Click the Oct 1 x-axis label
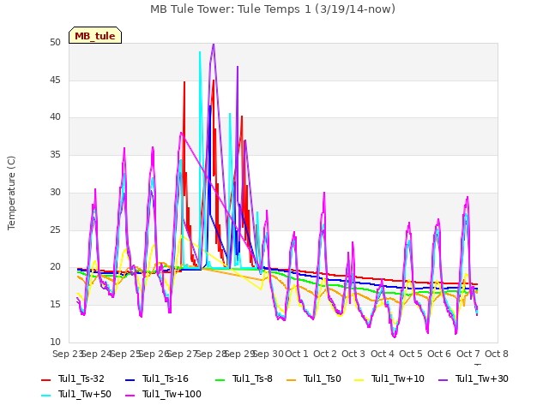Viewport: 549px width, 411px height. (297, 354)
